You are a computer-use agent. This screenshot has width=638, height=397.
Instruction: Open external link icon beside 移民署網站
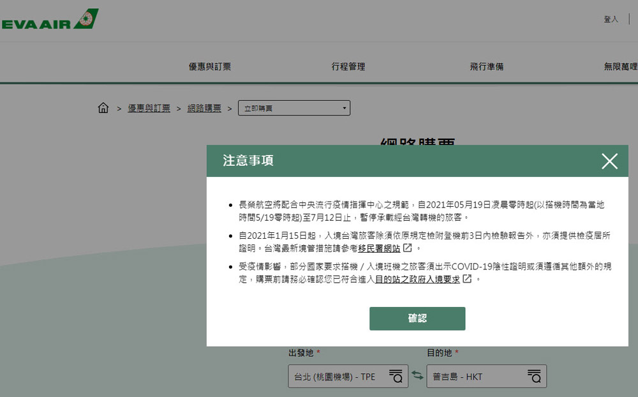tap(407, 248)
